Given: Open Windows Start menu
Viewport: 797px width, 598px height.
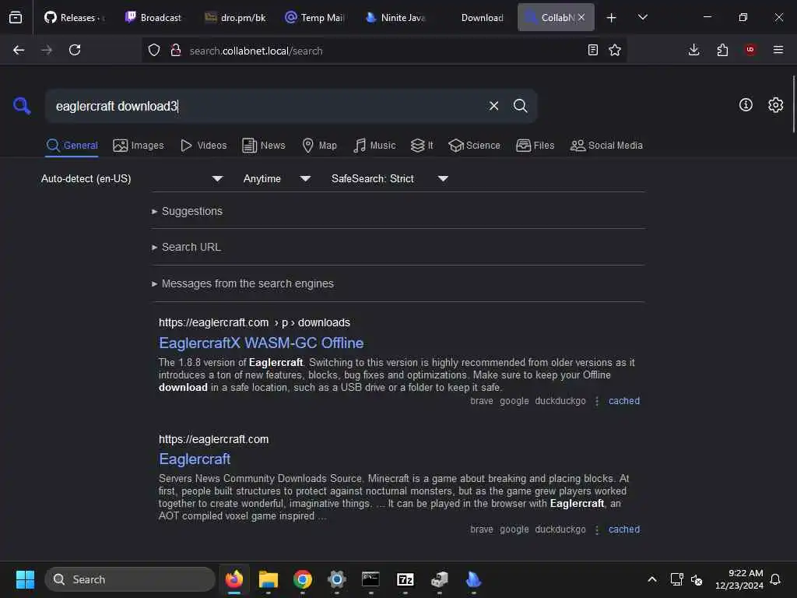Looking at the screenshot, I should pyautogui.click(x=25, y=579).
